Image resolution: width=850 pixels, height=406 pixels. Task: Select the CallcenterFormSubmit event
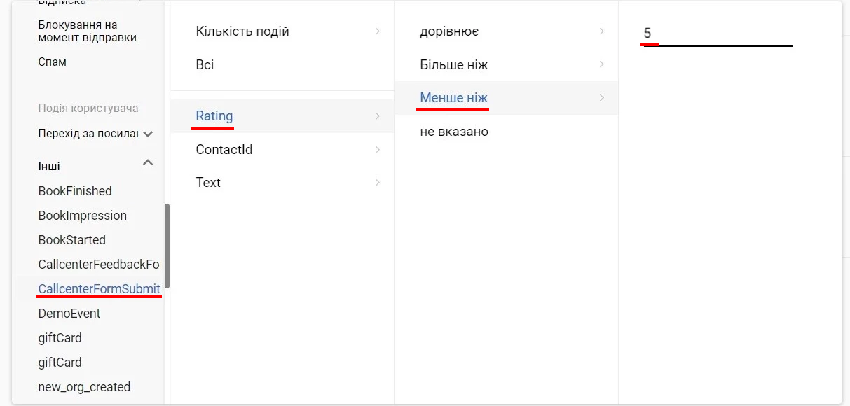99,289
